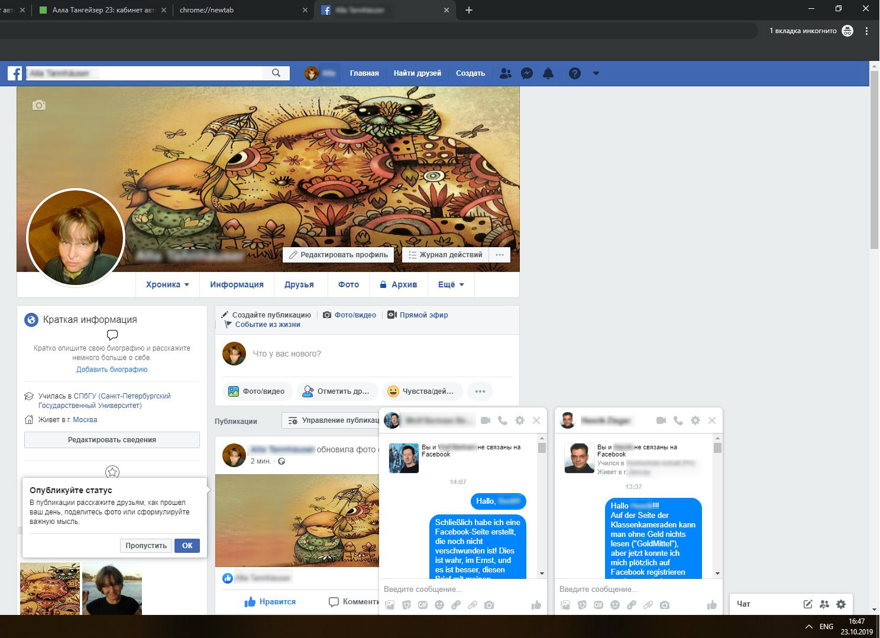Click the circular profile picture
Image resolution: width=880 pixels, height=638 pixels.
coord(76,238)
